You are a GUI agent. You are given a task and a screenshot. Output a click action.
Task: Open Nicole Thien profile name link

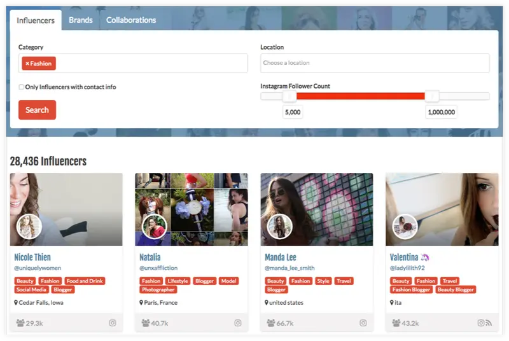coord(32,257)
